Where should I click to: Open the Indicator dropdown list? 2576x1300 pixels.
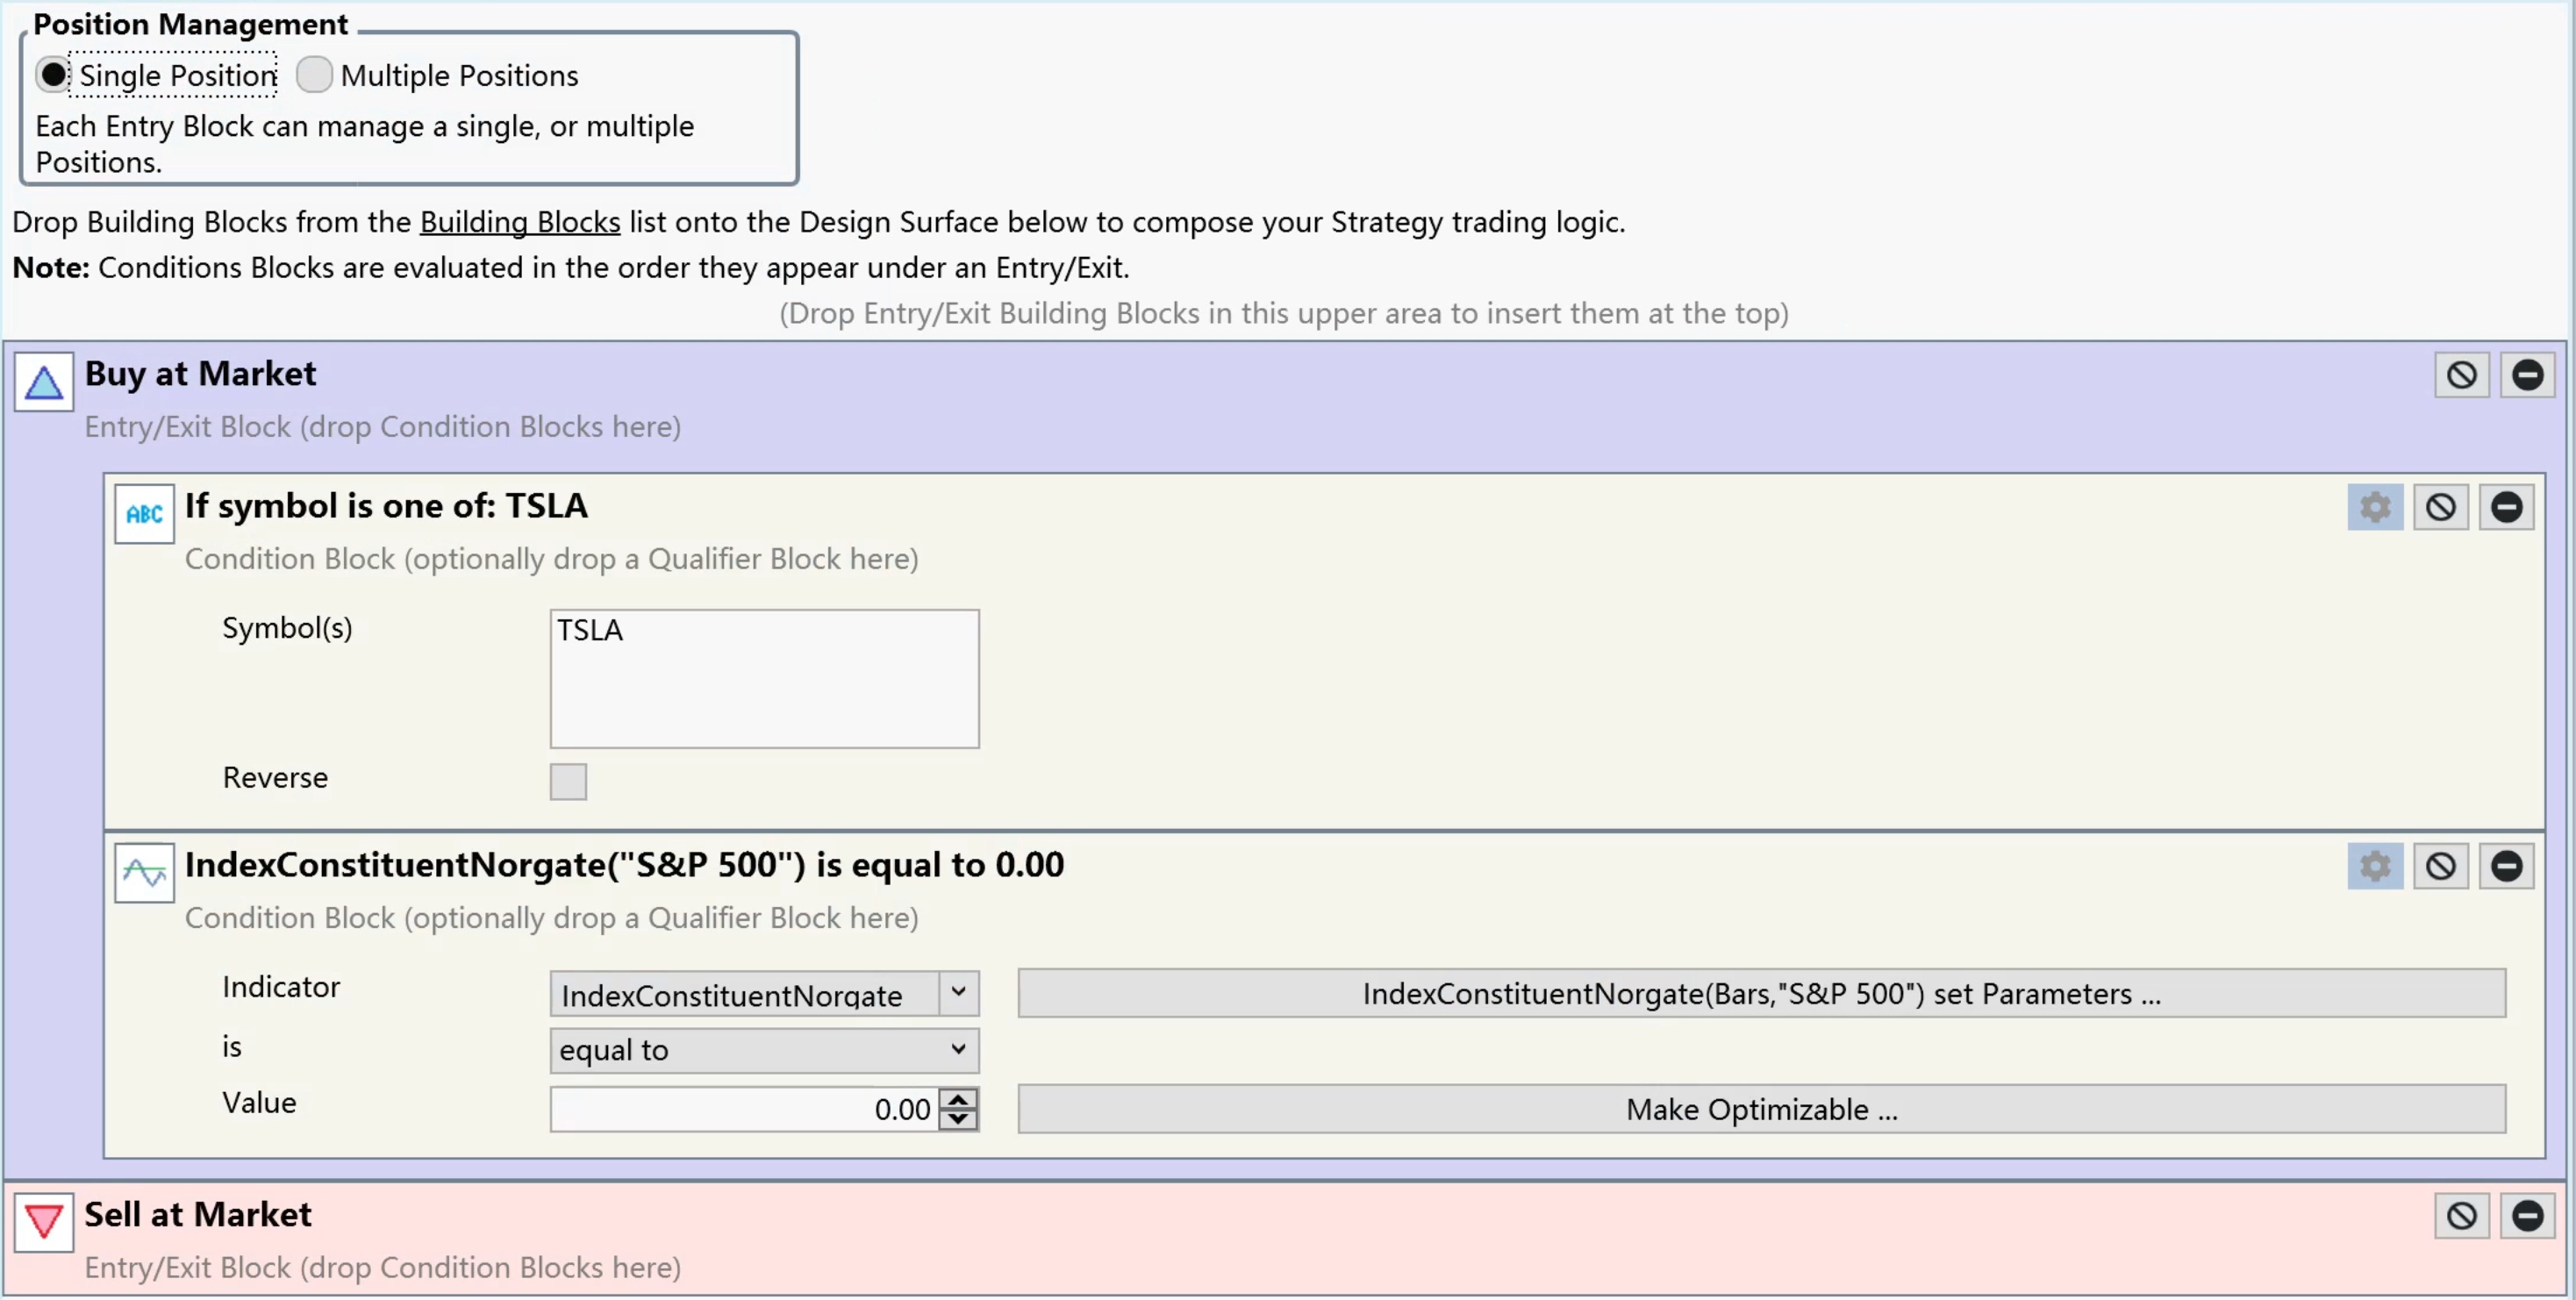[x=958, y=993]
